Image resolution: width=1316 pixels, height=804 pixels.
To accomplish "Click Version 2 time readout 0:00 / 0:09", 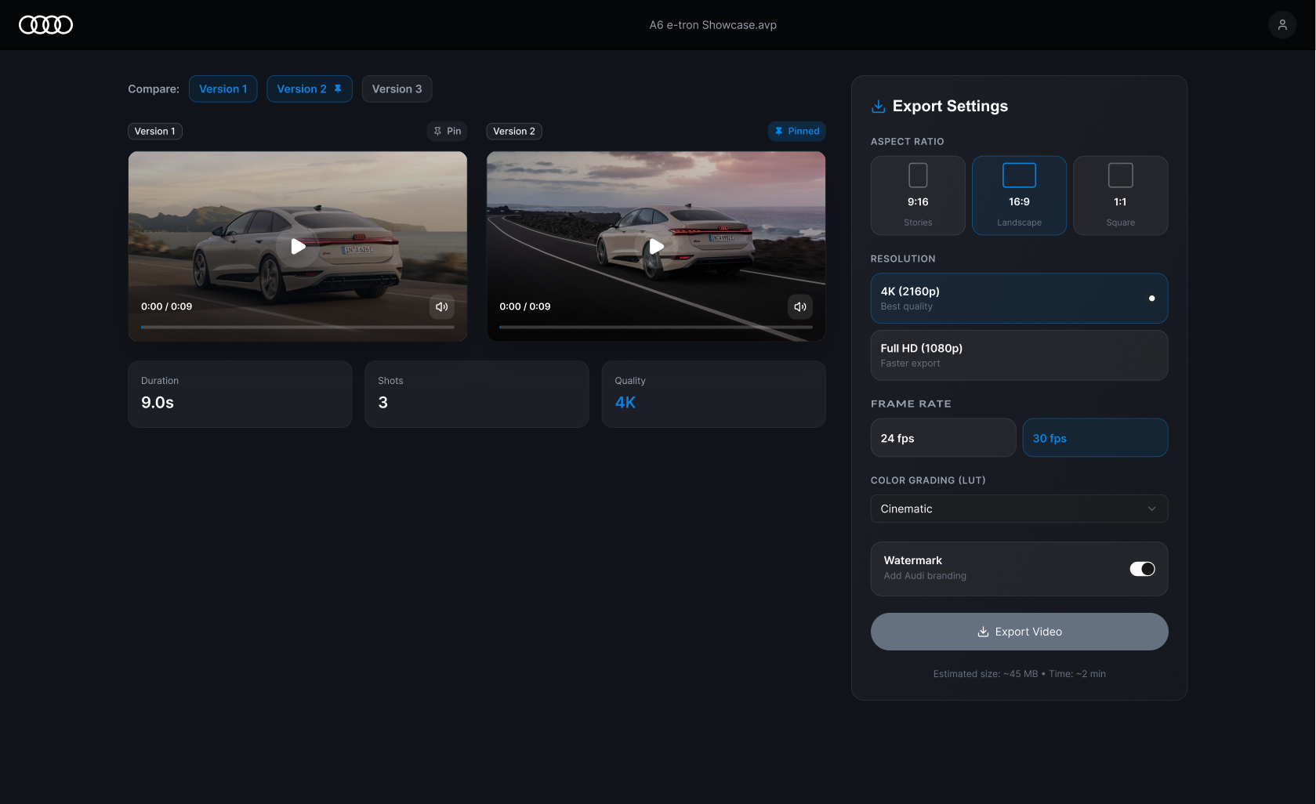I will [525, 306].
